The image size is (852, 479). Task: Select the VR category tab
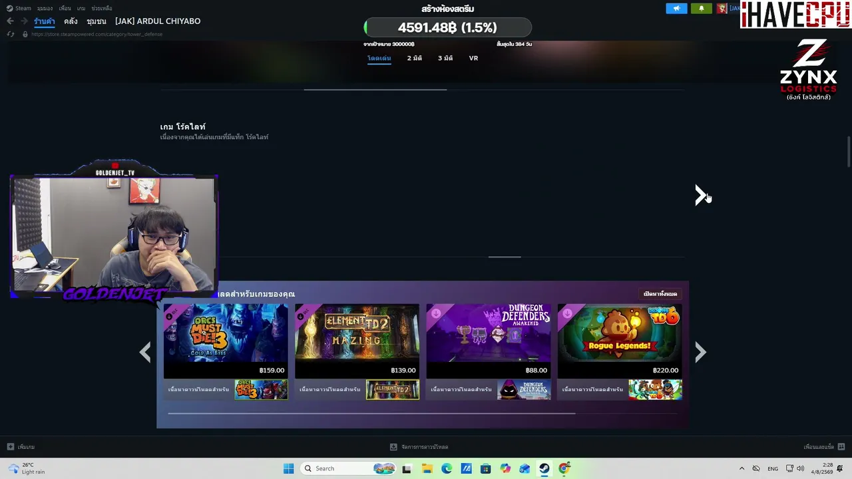[473, 58]
